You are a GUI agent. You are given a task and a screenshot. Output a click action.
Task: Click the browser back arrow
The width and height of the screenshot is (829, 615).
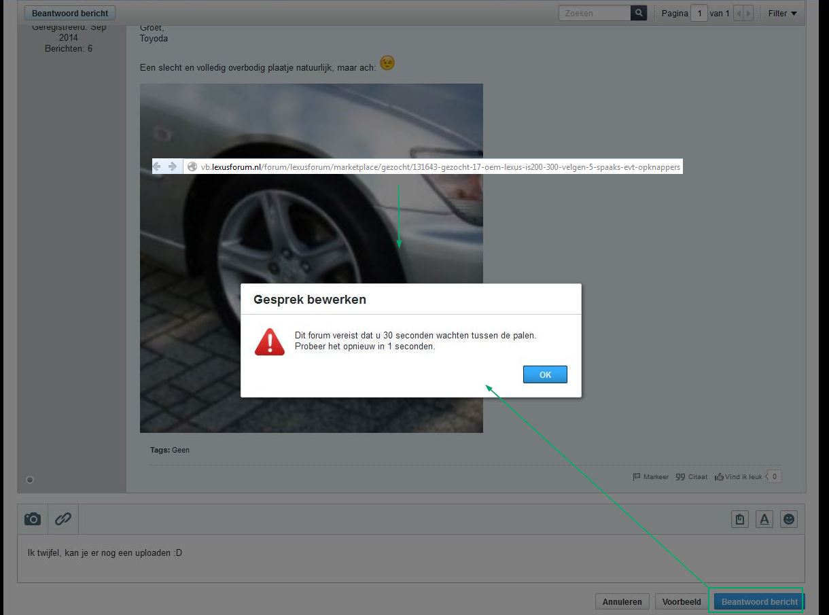tap(157, 166)
